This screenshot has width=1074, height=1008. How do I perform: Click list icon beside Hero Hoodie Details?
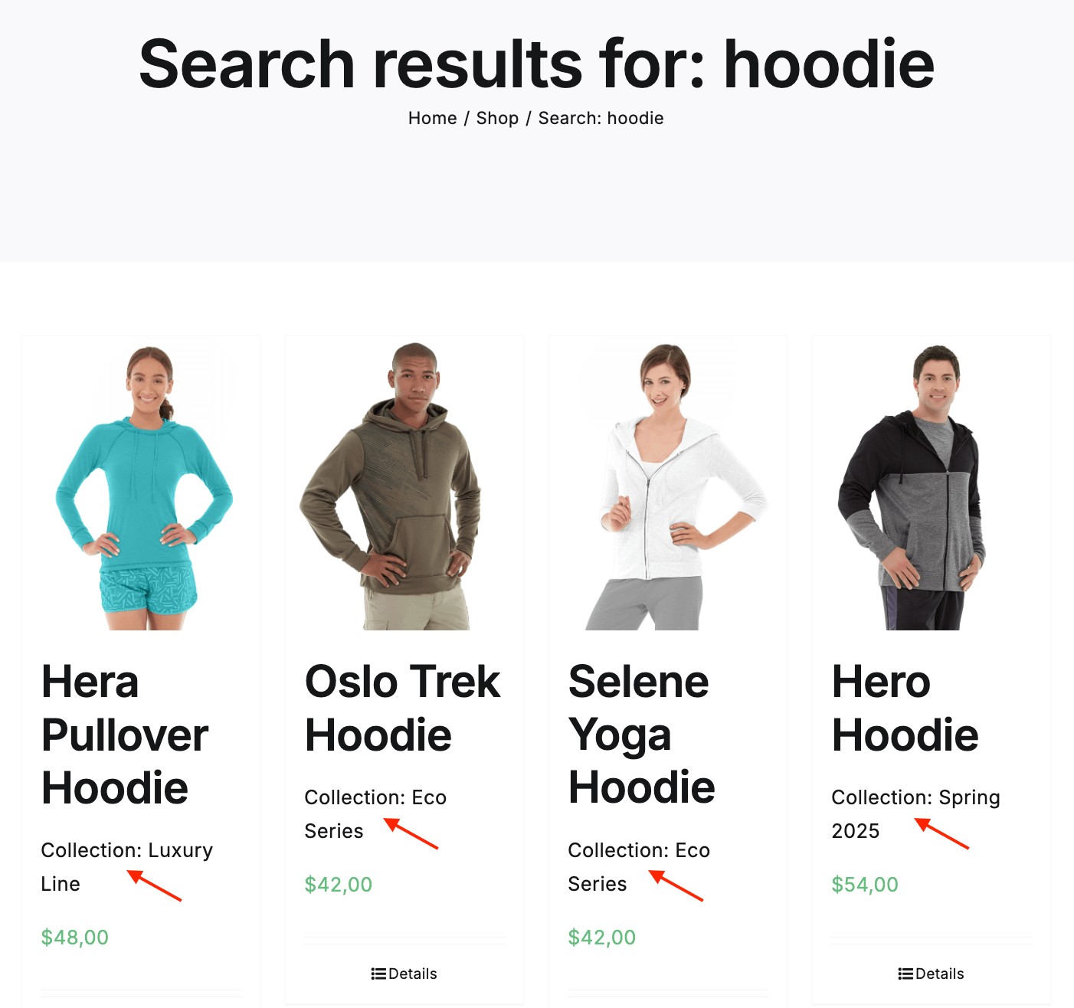click(x=905, y=974)
